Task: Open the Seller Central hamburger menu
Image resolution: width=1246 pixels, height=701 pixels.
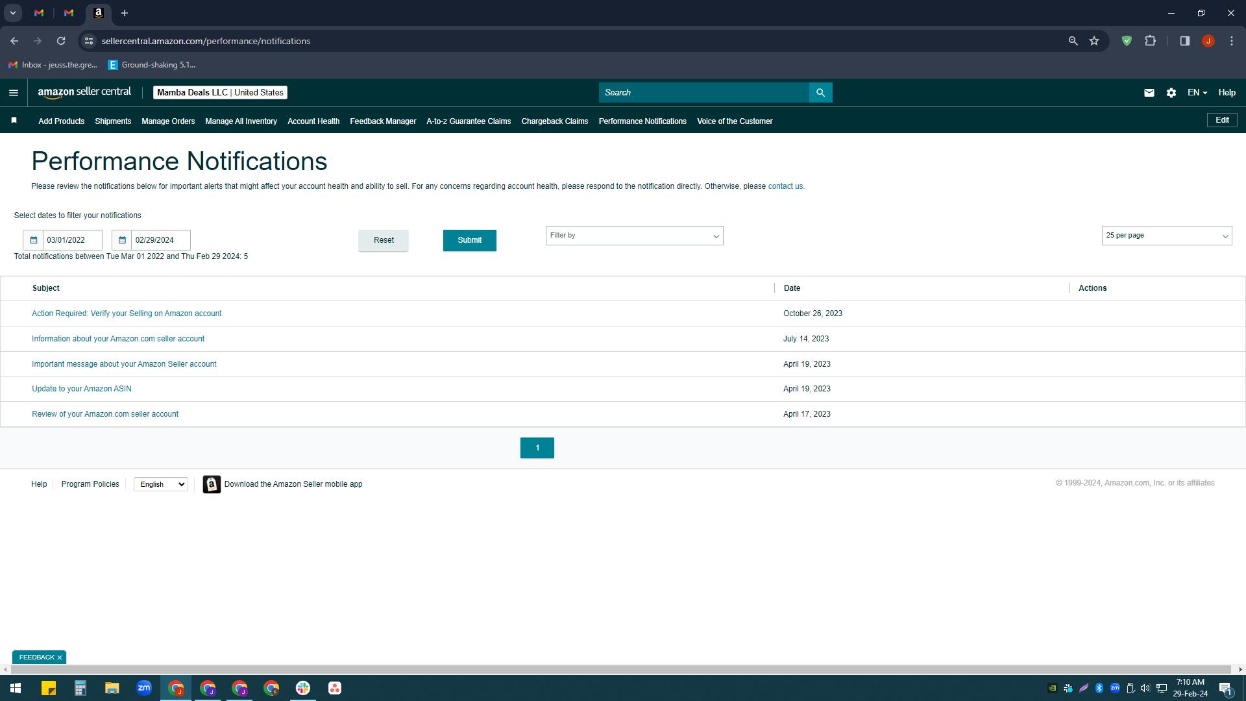Action: click(x=14, y=93)
